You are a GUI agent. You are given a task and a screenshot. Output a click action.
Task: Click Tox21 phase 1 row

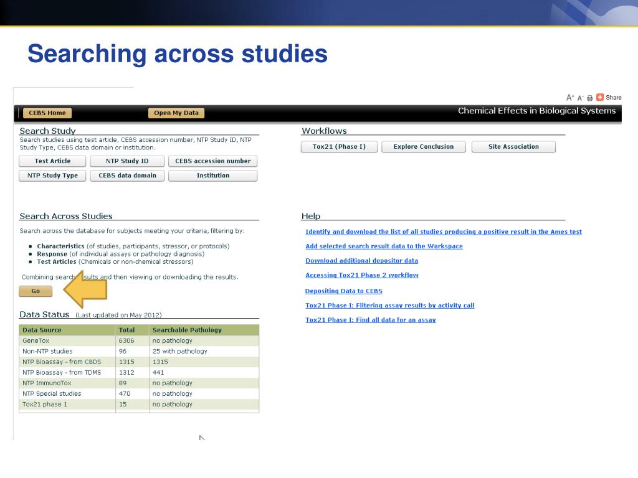point(139,404)
